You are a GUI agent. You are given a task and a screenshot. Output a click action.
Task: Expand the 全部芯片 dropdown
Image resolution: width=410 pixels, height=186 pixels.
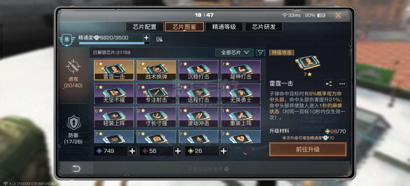[235, 53]
